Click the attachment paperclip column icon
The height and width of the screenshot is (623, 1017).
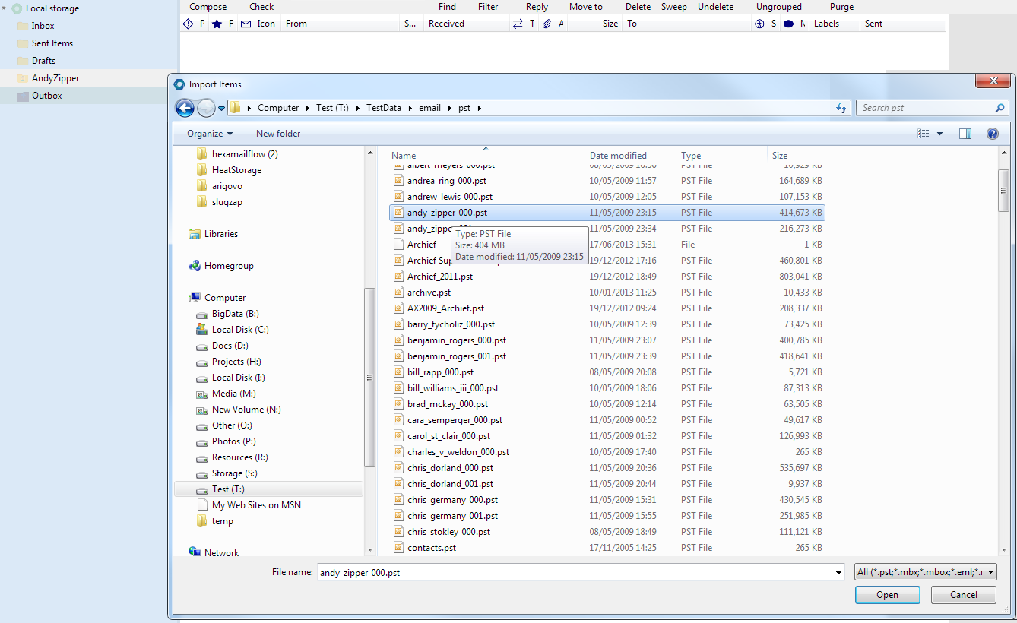pyautogui.click(x=546, y=24)
